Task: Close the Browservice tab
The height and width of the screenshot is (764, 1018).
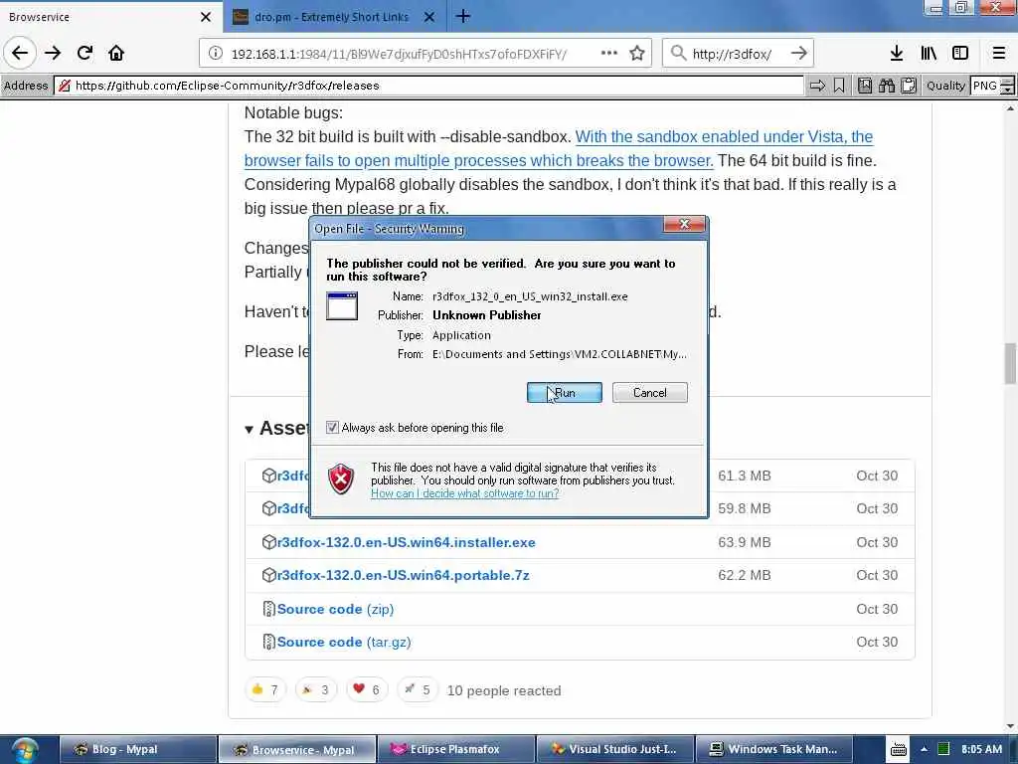Action: [x=206, y=17]
